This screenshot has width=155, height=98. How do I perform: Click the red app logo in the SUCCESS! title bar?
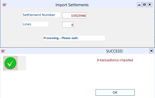(x=3, y=51)
